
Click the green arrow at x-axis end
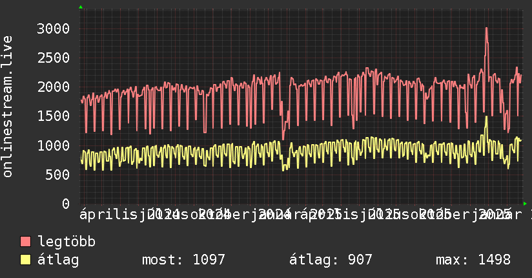click(525, 204)
